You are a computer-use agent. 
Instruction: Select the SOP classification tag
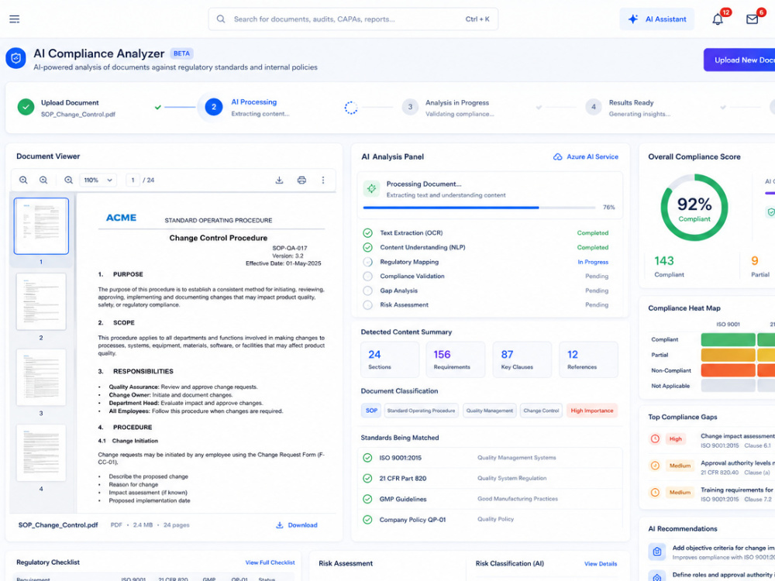(x=371, y=411)
